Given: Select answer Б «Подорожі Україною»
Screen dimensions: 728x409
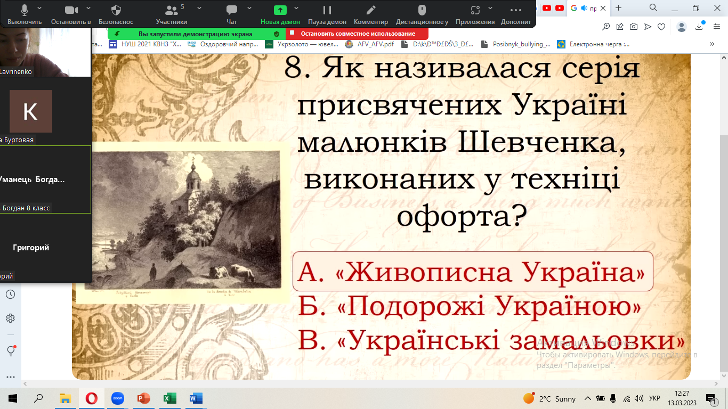Looking at the screenshot, I should pyautogui.click(x=469, y=306).
